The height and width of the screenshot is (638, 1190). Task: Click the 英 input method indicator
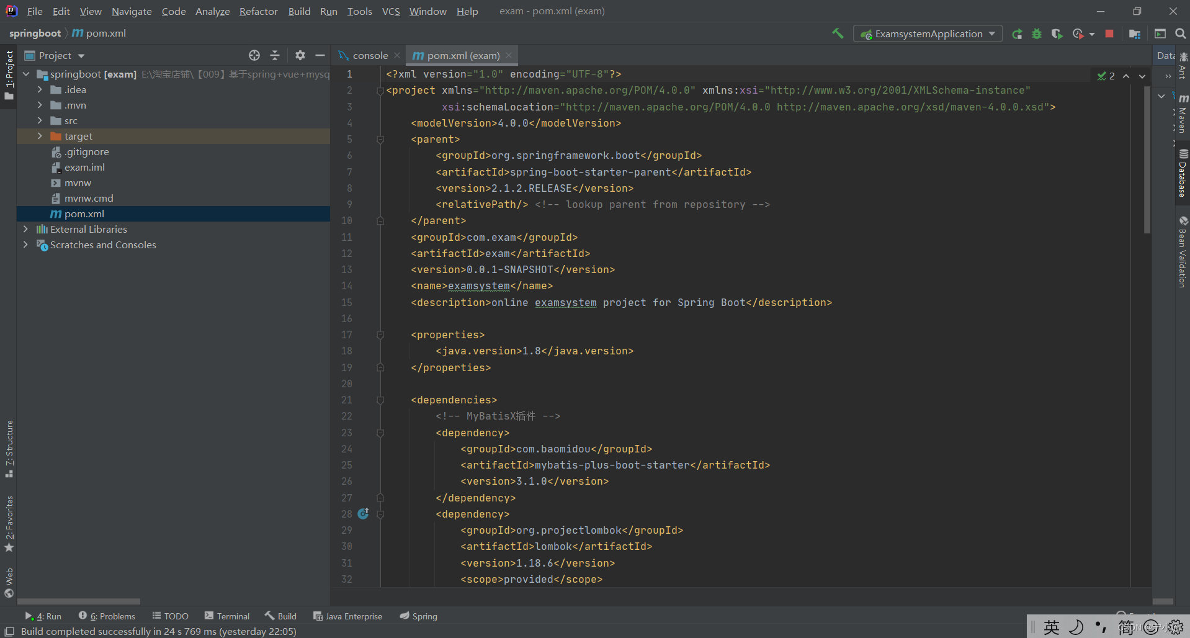pos(1052,627)
